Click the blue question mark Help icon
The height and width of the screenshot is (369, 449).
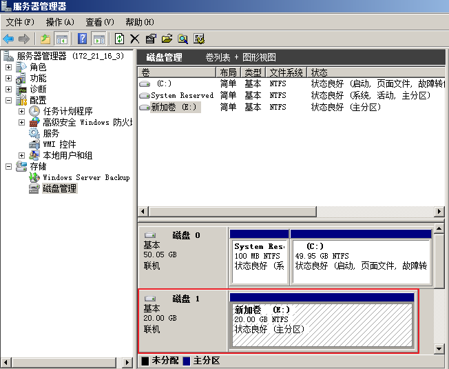pyautogui.click(x=83, y=39)
